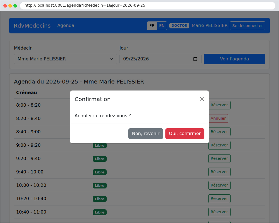Click the 9:00 - 9:20 time slot text

(28, 145)
